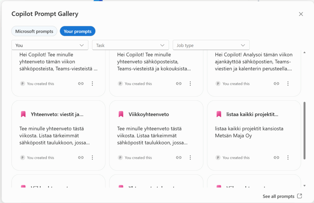Click 'You created this' on 'Teams-viesteistä ja kokouksista' card

pos(138,83)
